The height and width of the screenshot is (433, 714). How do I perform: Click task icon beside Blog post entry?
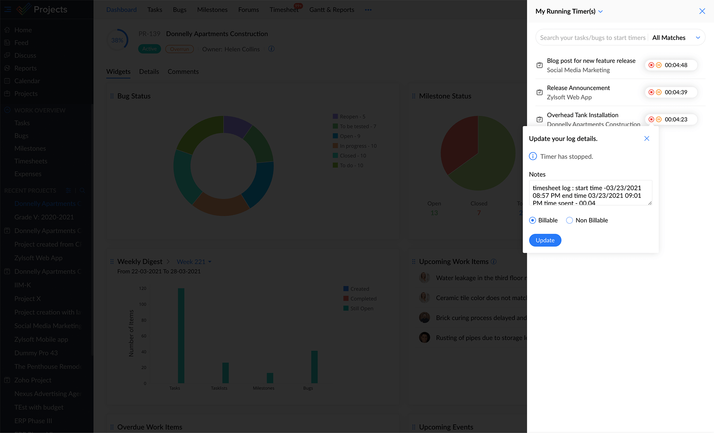click(539, 65)
